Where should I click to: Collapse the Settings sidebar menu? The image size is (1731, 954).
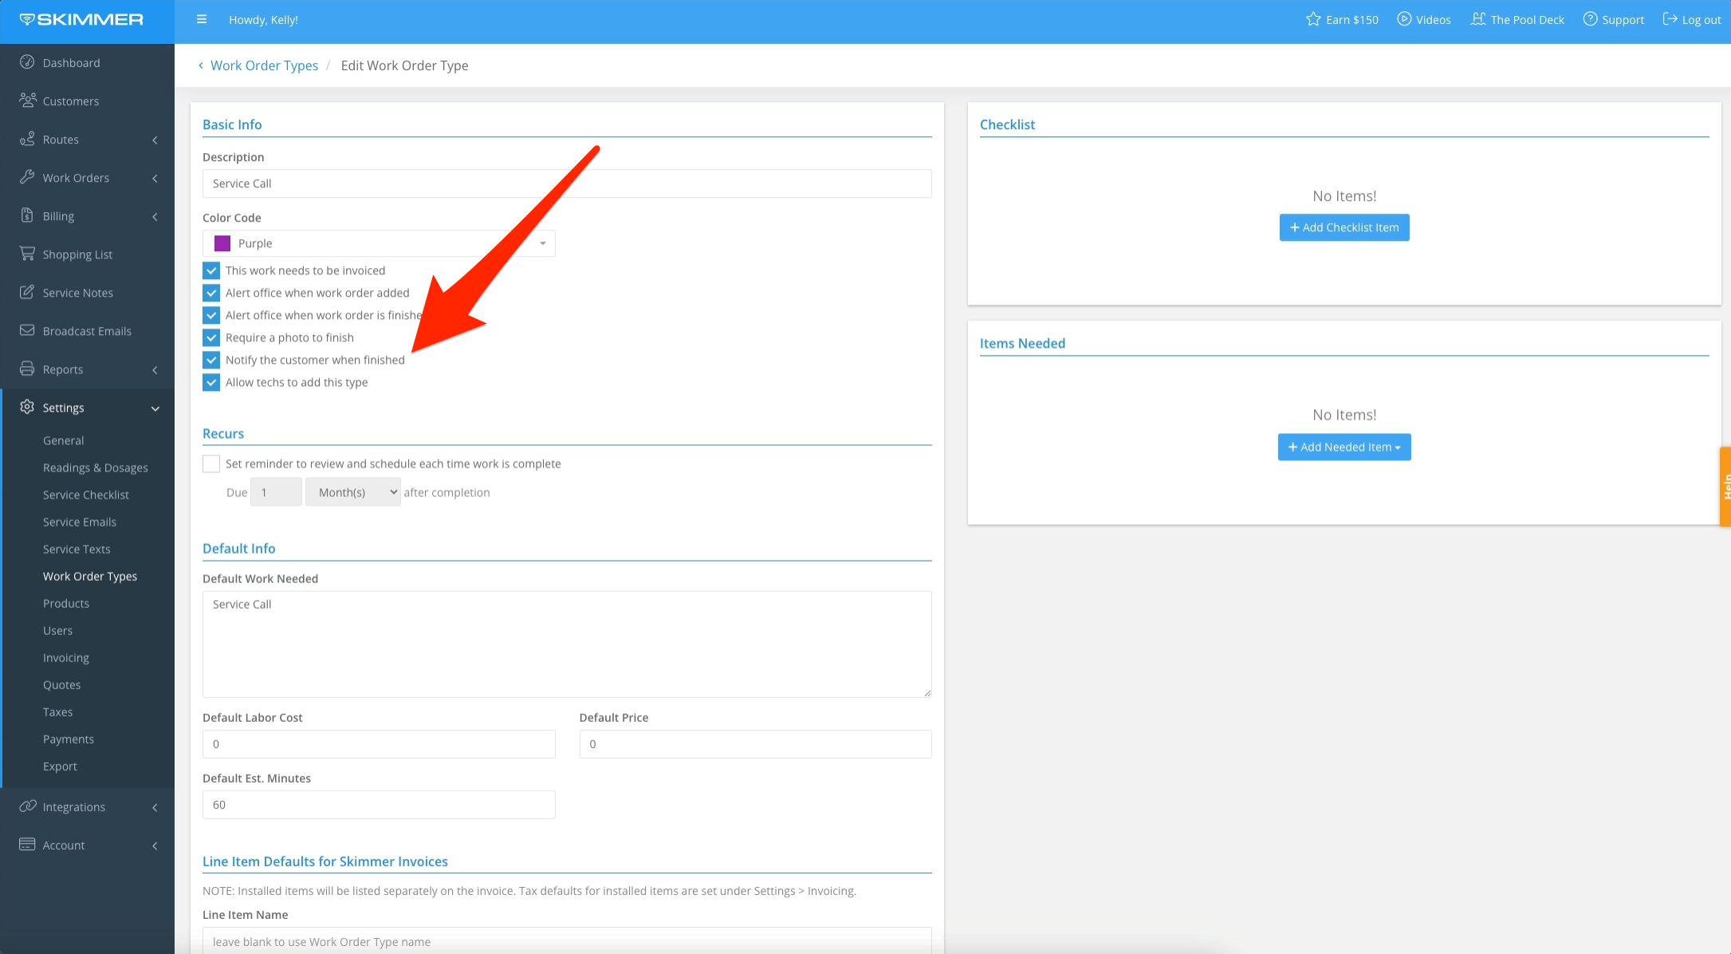[x=62, y=407]
